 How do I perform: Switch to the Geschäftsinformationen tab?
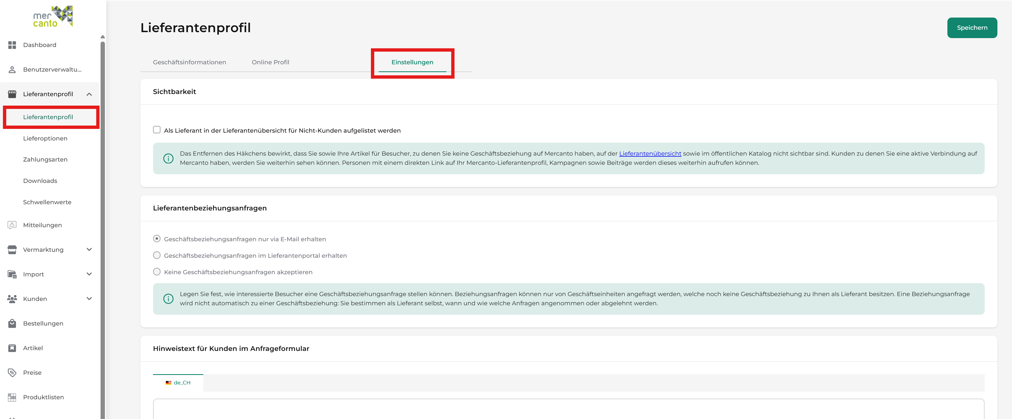coord(189,62)
